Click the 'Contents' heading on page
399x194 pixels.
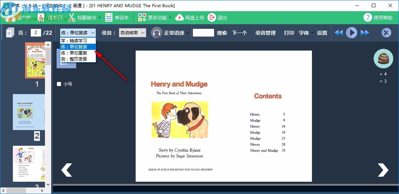pyautogui.click(x=268, y=96)
